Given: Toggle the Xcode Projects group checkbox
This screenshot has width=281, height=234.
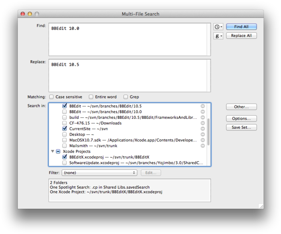Looking at the screenshot, I should click(x=58, y=151).
